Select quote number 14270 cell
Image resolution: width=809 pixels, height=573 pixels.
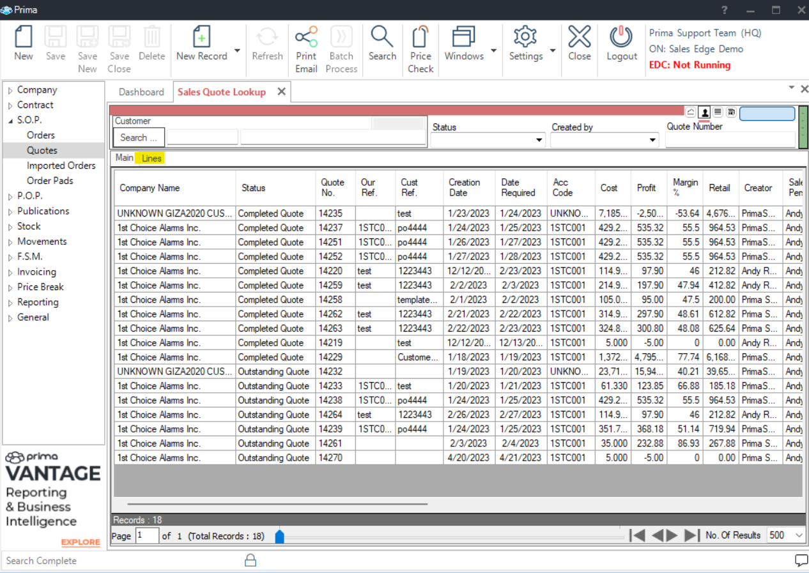coord(335,457)
